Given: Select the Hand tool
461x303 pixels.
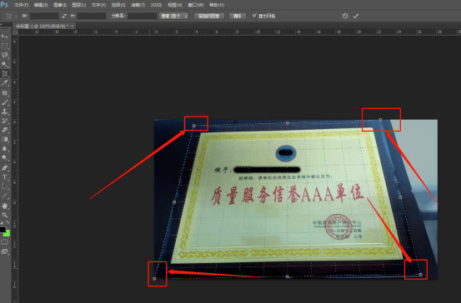Looking at the screenshot, I should click(x=4, y=206).
